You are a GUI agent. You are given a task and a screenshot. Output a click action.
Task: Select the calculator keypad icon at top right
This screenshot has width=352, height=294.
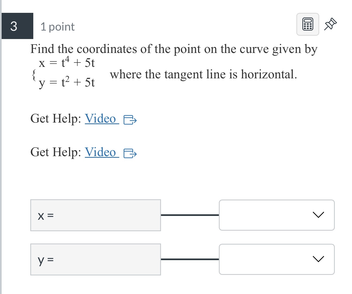click(307, 24)
